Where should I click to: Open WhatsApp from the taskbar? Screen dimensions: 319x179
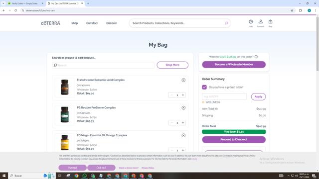[85, 176]
